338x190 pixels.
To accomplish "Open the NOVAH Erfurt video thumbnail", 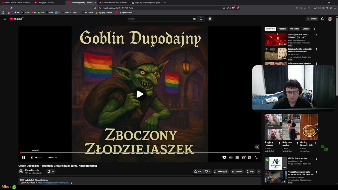I will [x=275, y=40].
